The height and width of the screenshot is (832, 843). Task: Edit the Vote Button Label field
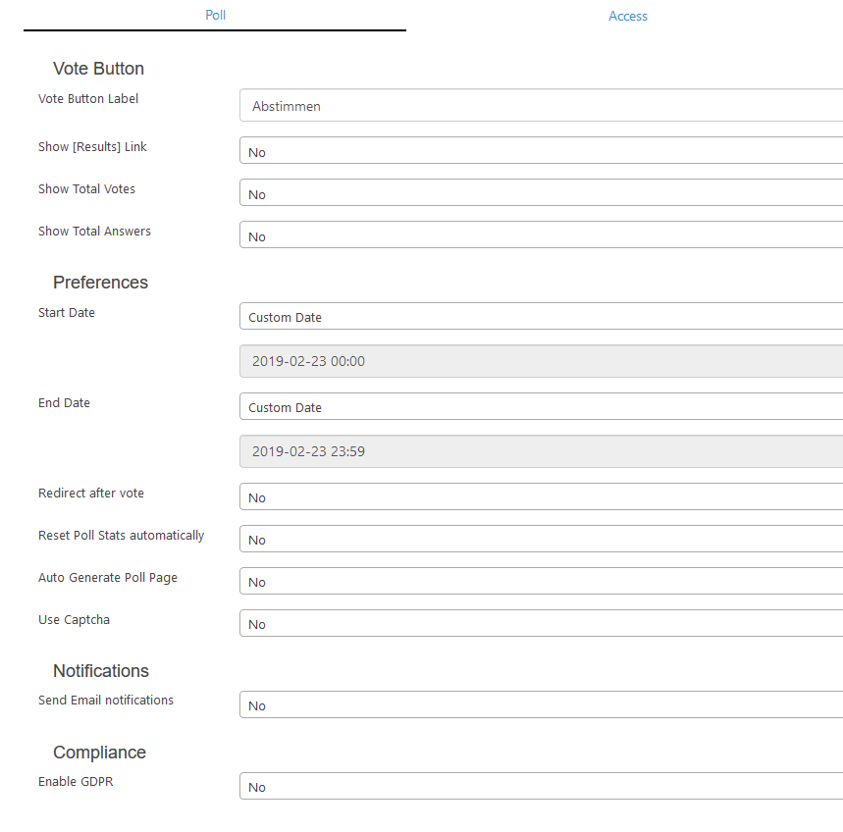coord(541,105)
